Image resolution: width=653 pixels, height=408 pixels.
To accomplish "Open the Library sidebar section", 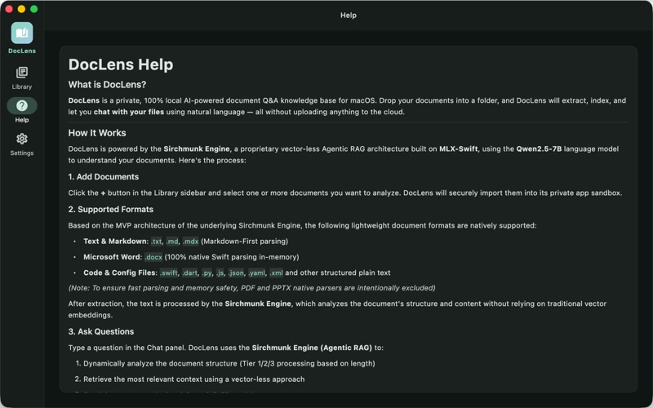I will click(x=22, y=78).
